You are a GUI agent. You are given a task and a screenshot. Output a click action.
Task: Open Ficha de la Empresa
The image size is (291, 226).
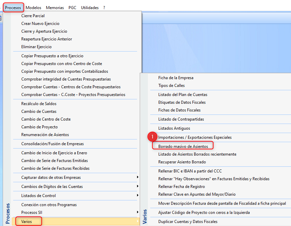pos(176,78)
